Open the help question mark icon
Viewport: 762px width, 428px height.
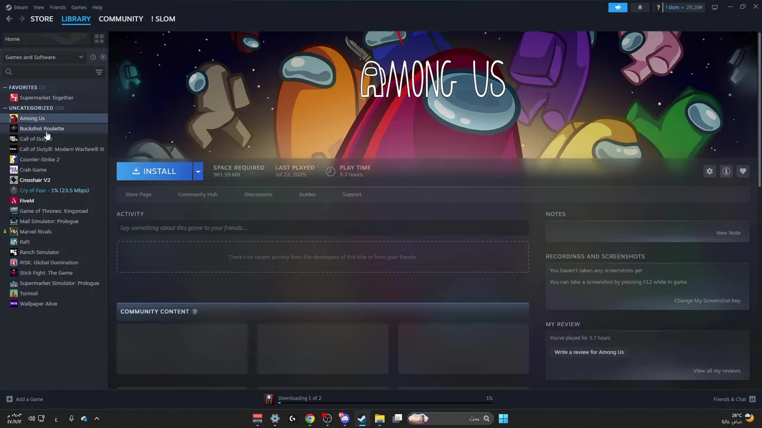[658, 7]
